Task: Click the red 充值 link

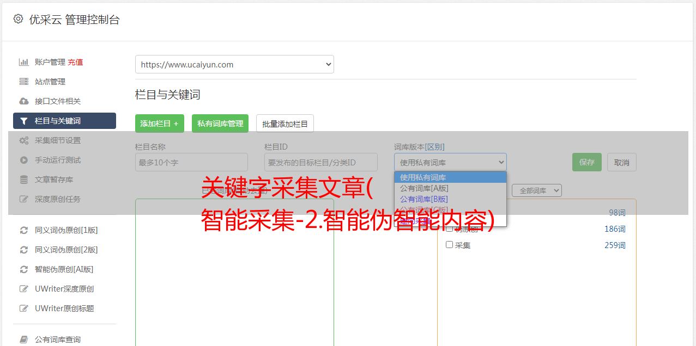Action: click(x=75, y=62)
